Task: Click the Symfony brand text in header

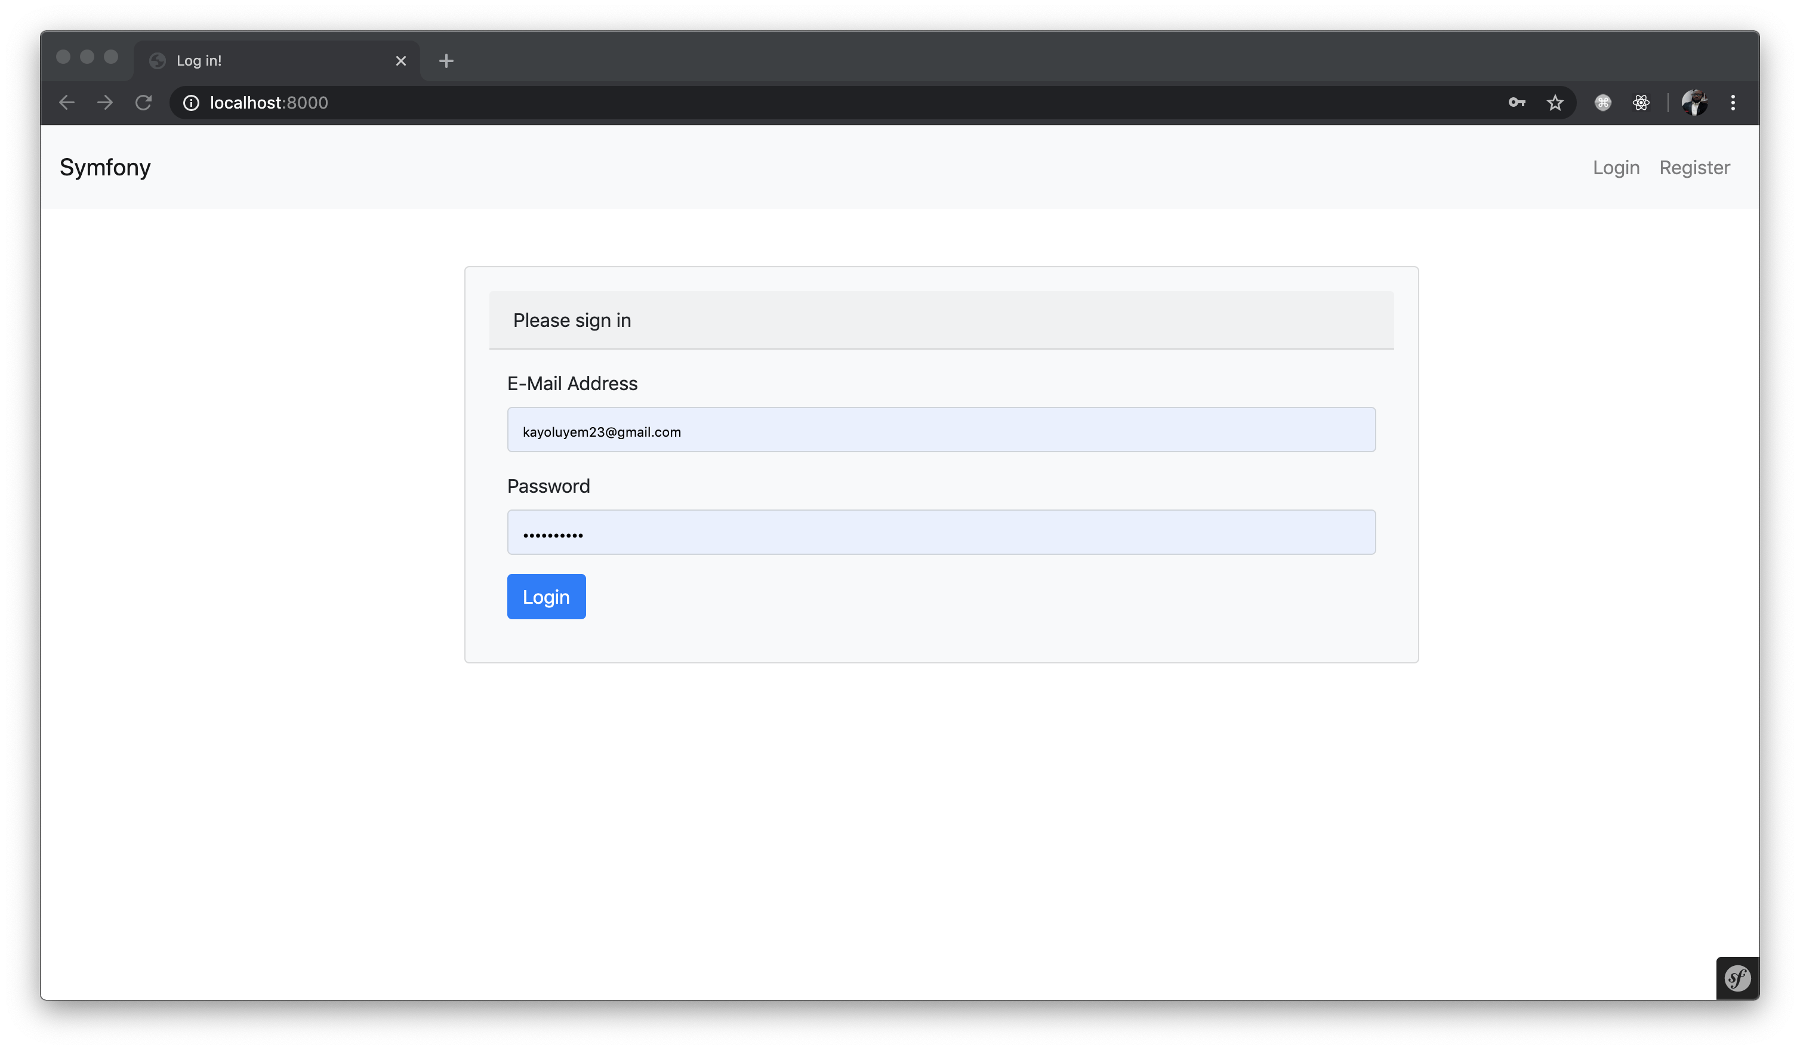Action: pyautogui.click(x=105, y=167)
